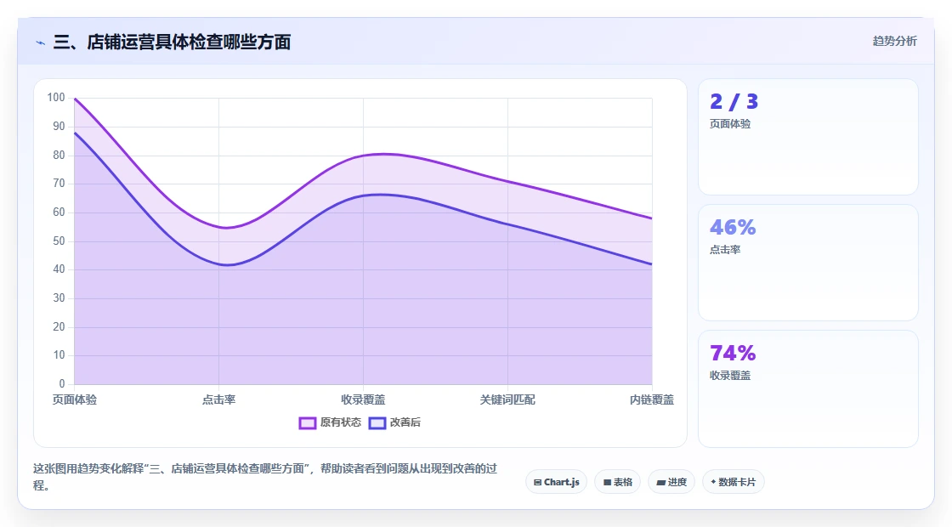The image size is (952, 527).
Task: Click the icon in the 进度 tag
Action: click(661, 483)
